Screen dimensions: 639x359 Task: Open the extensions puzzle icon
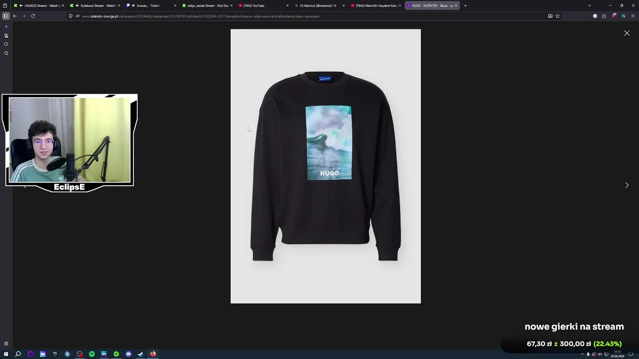tap(604, 16)
